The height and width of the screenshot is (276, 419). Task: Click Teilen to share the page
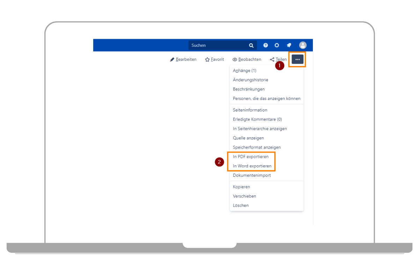point(278,59)
